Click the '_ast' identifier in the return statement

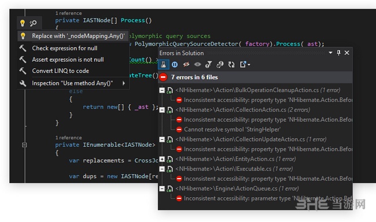point(142,107)
